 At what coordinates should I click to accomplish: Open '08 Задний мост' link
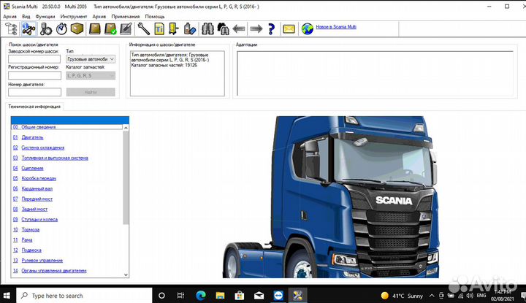(x=30, y=209)
